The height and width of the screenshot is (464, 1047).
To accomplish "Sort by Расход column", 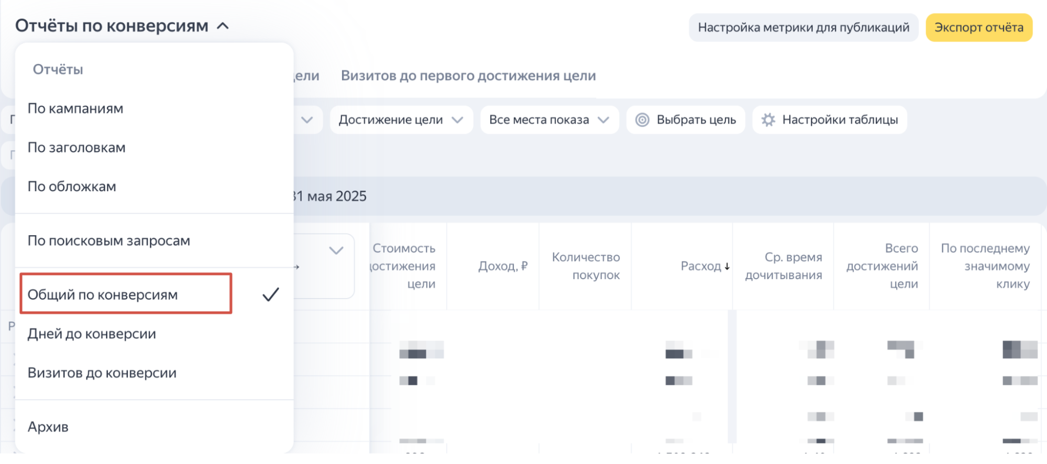I will coord(700,266).
